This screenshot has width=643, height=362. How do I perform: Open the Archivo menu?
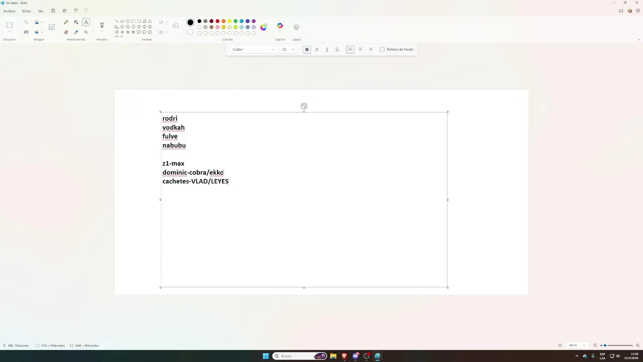9,11
